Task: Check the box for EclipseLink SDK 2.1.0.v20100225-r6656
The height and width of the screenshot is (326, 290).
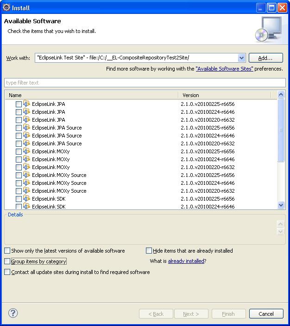Action: [x=19, y=199]
